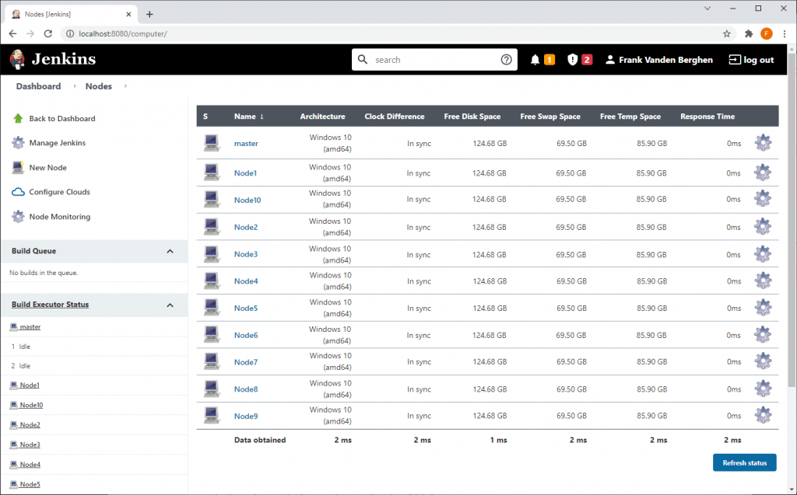
Task: Open Node Monitoring sidebar link
Action: pyautogui.click(x=60, y=217)
